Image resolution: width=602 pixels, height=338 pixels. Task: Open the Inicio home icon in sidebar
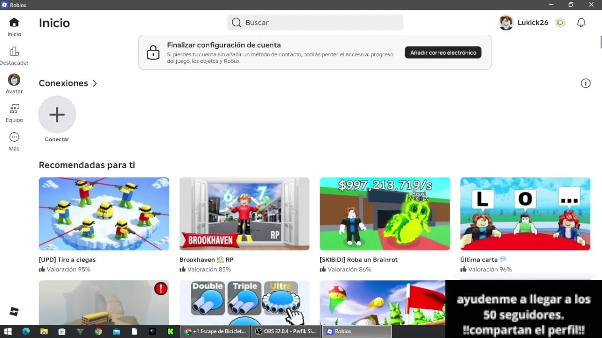(x=14, y=23)
